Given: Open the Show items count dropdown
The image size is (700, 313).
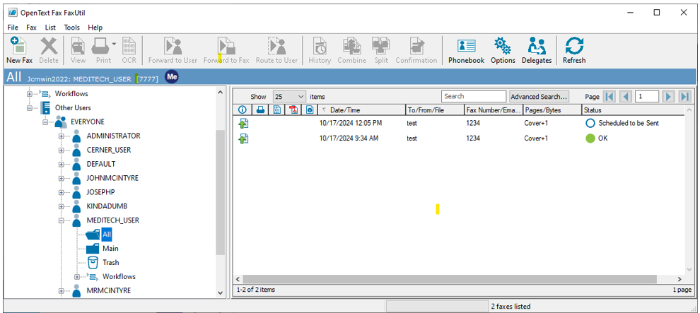Looking at the screenshot, I should (289, 96).
